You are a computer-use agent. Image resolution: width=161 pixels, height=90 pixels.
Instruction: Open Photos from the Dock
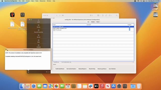point(56,86)
